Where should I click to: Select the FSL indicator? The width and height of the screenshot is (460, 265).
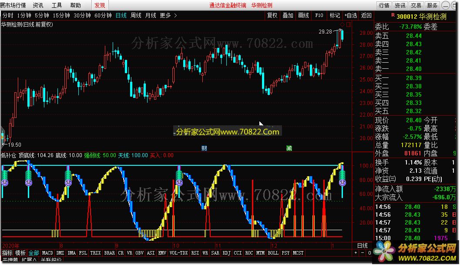click(x=83, y=253)
